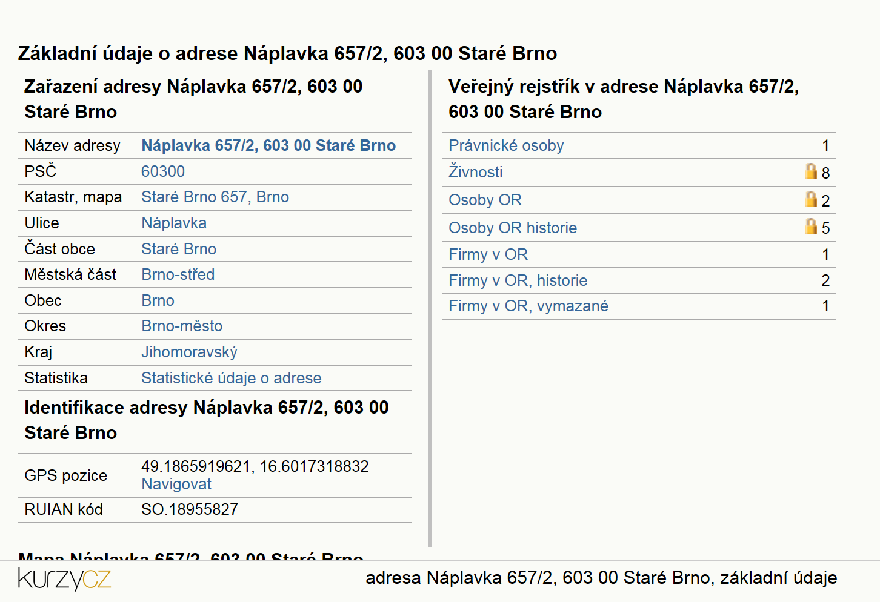Open the Osoby OR link
Screen dimensions: 880x602
(485, 200)
